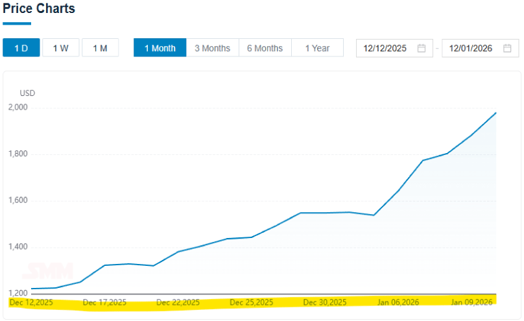Image resolution: width=524 pixels, height=321 pixels.
Task: Choose the 1 Year range tab
Action: (317, 49)
